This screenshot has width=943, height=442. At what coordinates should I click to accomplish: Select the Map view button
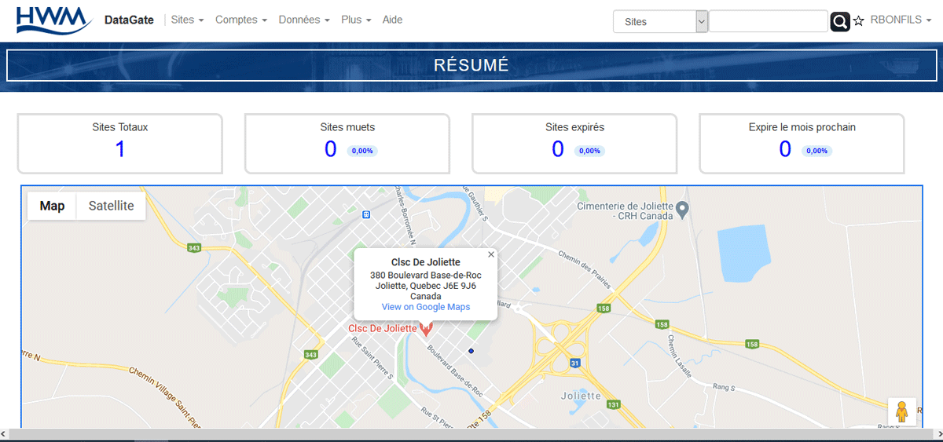pyautogui.click(x=52, y=206)
